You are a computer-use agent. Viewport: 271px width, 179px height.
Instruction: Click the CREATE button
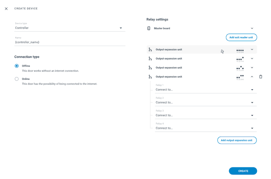243,171
